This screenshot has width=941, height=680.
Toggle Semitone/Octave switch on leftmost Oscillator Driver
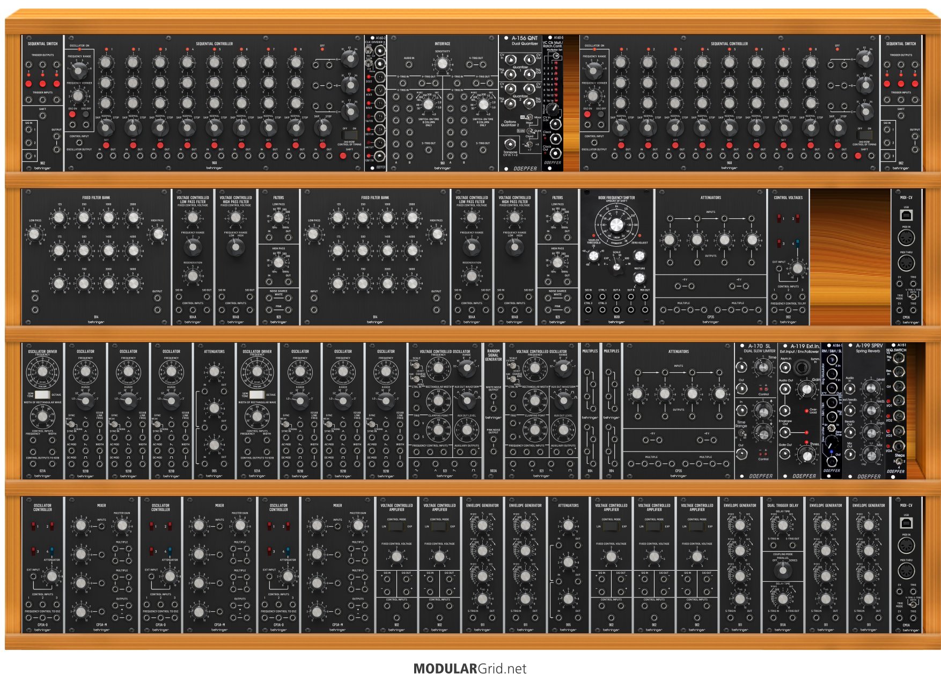tap(42, 394)
